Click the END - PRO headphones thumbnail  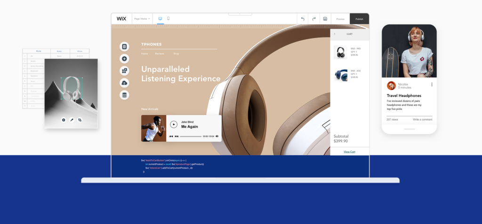point(341,52)
